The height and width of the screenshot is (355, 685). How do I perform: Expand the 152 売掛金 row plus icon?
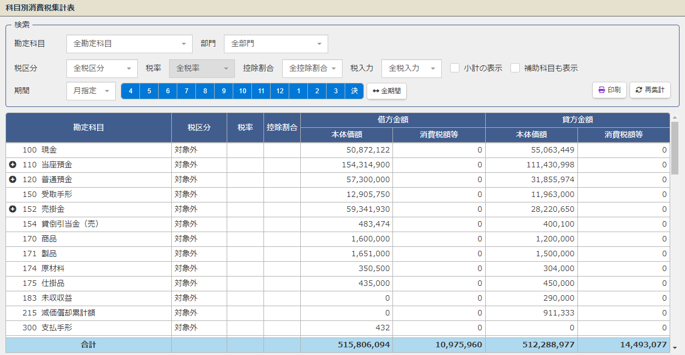pyautogui.click(x=13, y=209)
